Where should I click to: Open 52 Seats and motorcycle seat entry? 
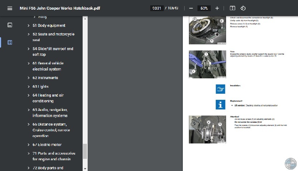coord(53,37)
